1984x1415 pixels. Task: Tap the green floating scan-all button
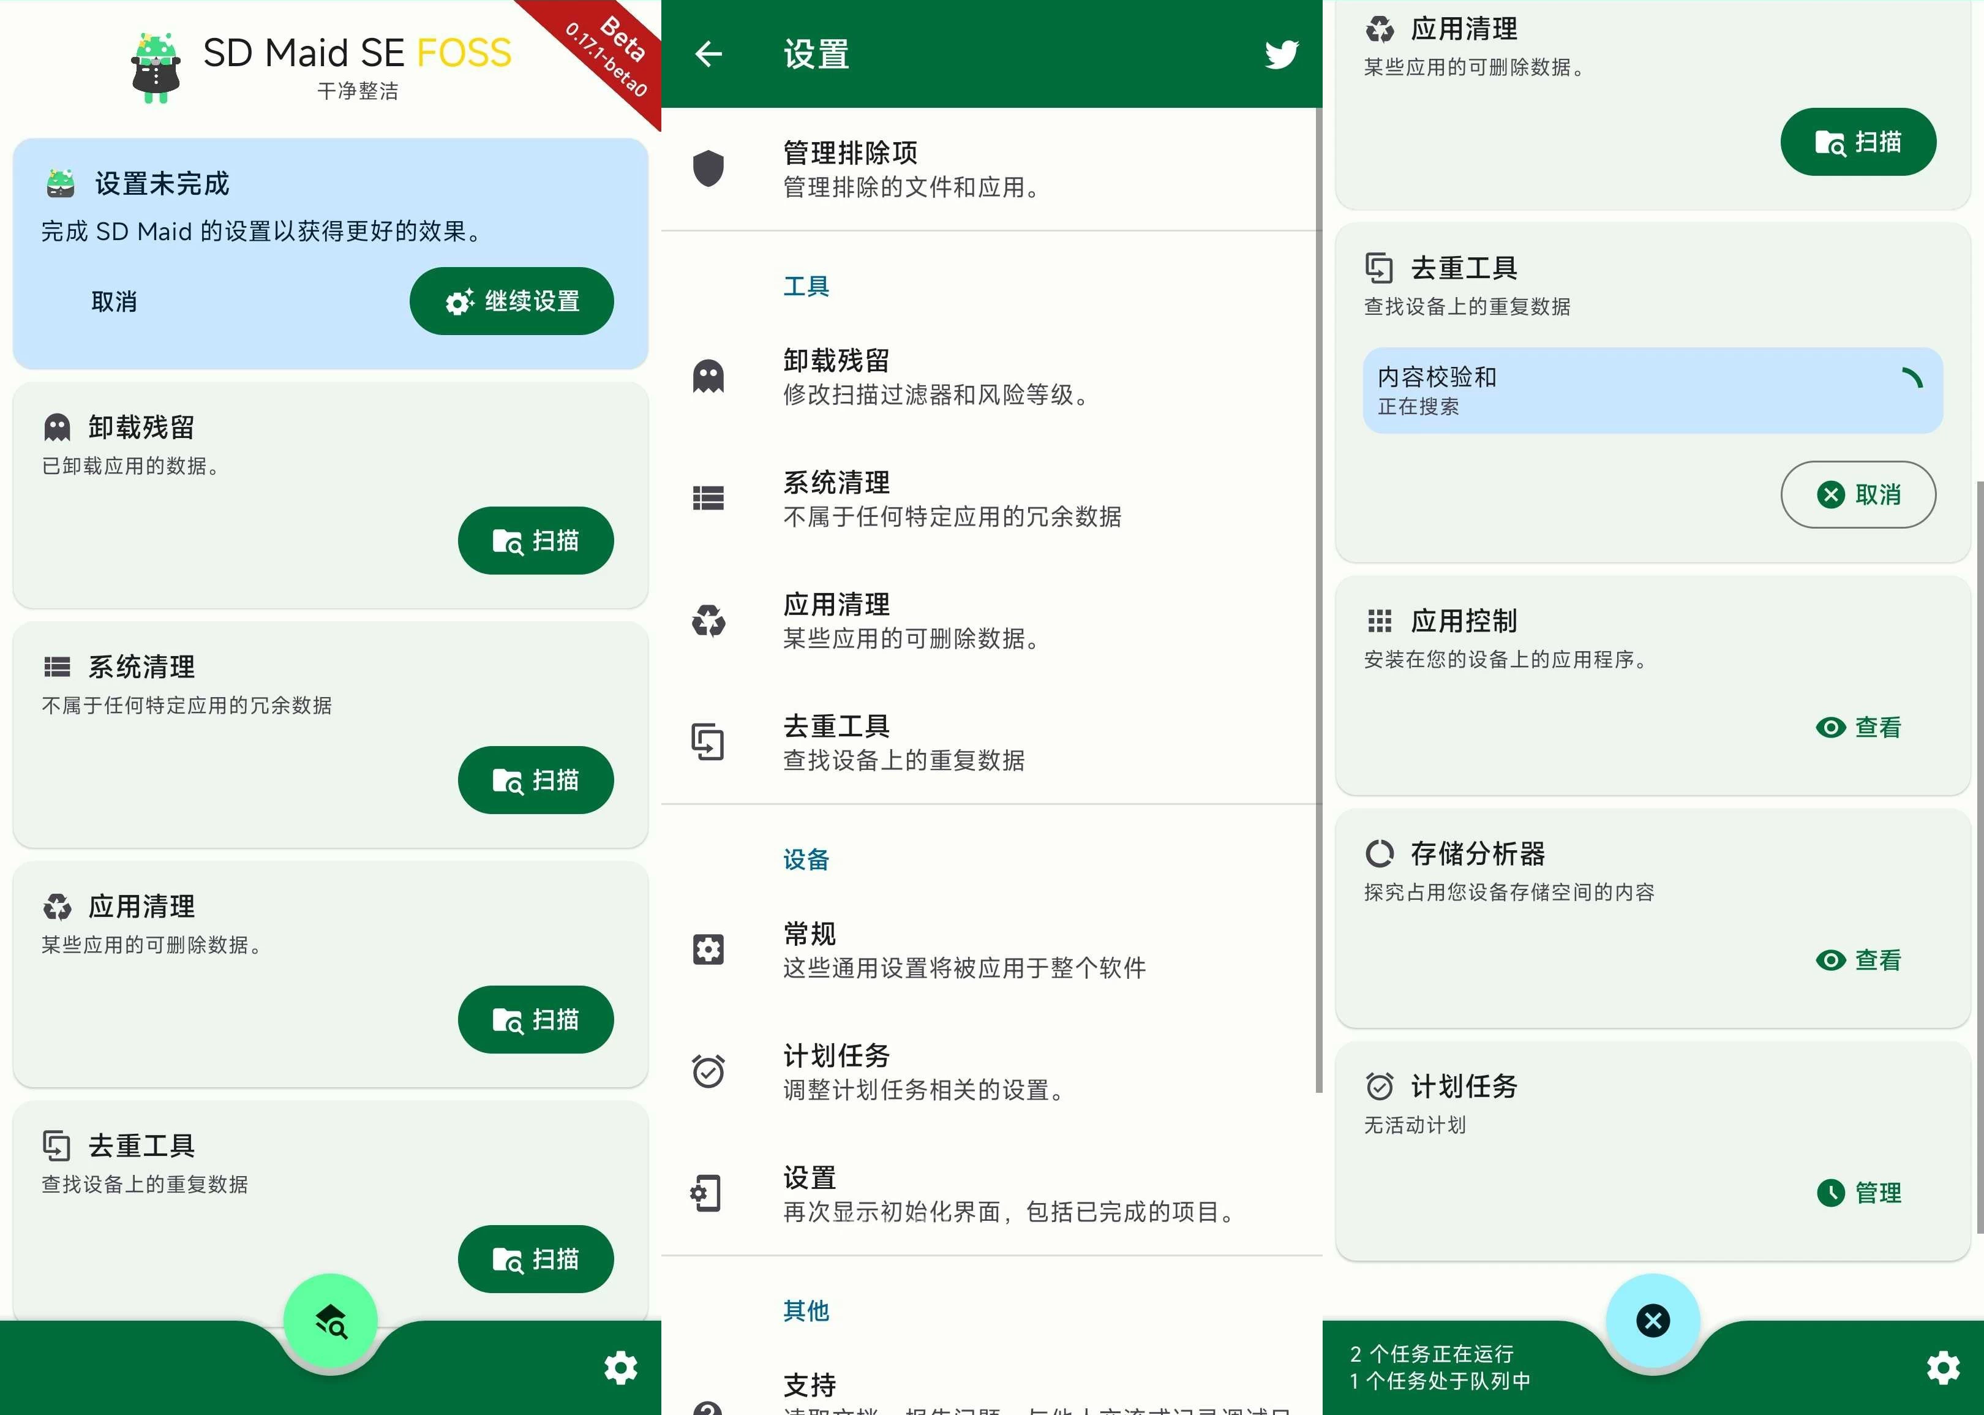[331, 1321]
